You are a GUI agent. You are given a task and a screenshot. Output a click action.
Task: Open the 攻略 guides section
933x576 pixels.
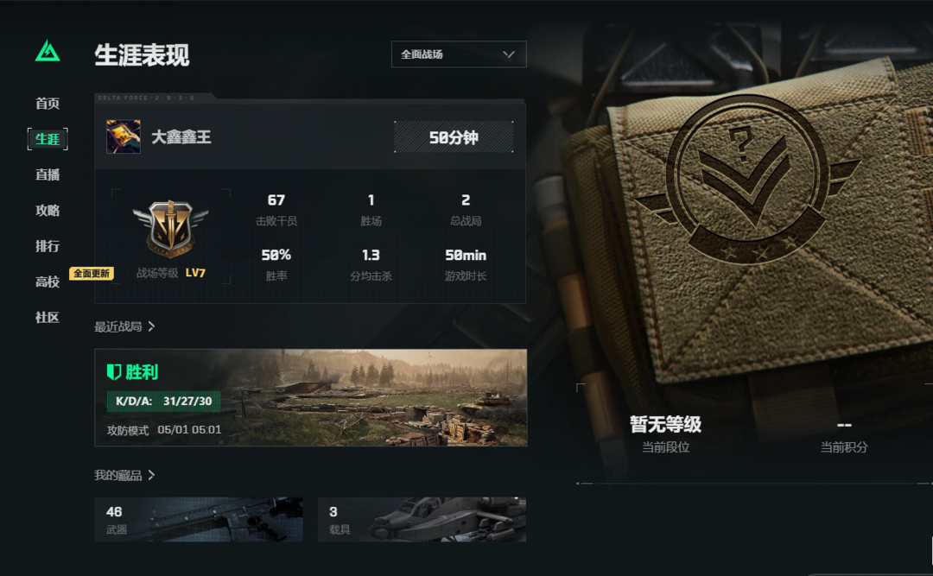pos(48,211)
